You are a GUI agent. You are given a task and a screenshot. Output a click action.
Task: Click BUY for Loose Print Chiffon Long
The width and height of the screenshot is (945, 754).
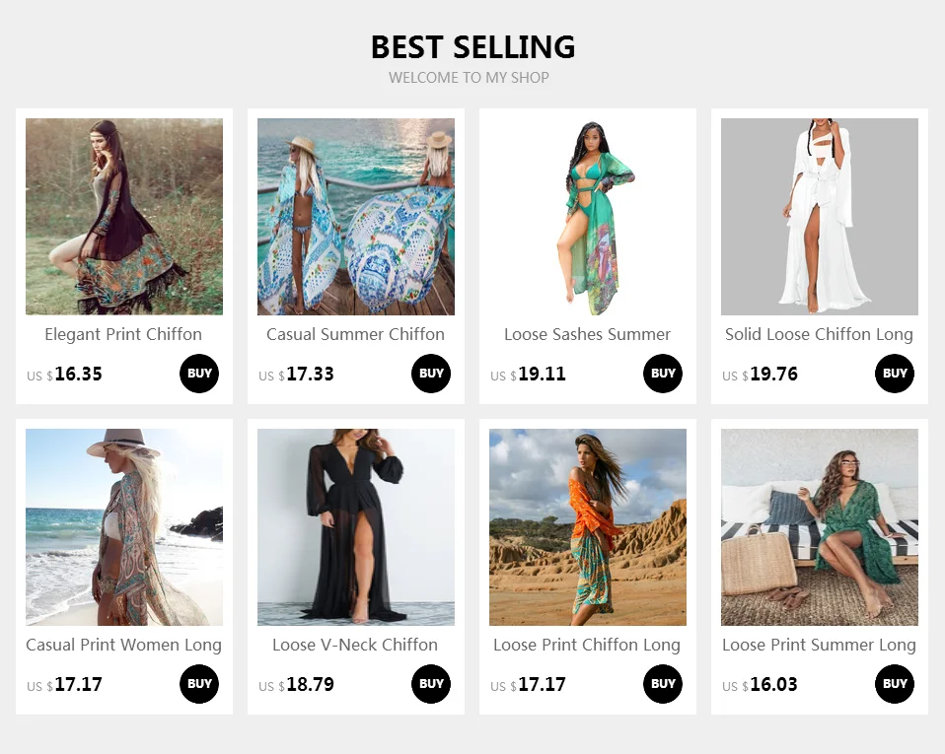coord(663,684)
